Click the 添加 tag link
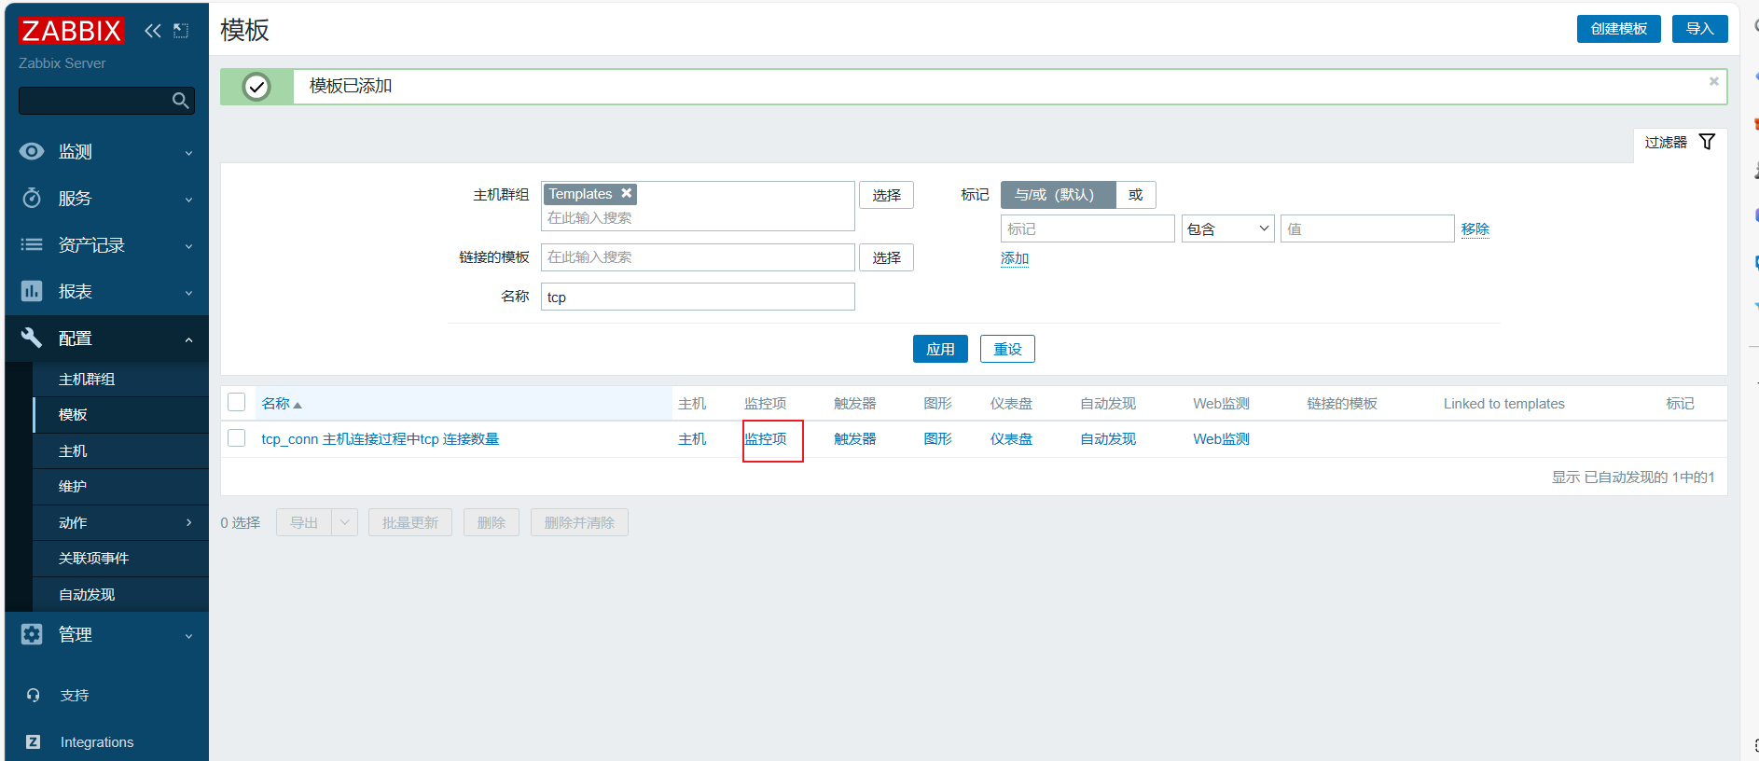Image resolution: width=1759 pixels, height=761 pixels. 1015,258
